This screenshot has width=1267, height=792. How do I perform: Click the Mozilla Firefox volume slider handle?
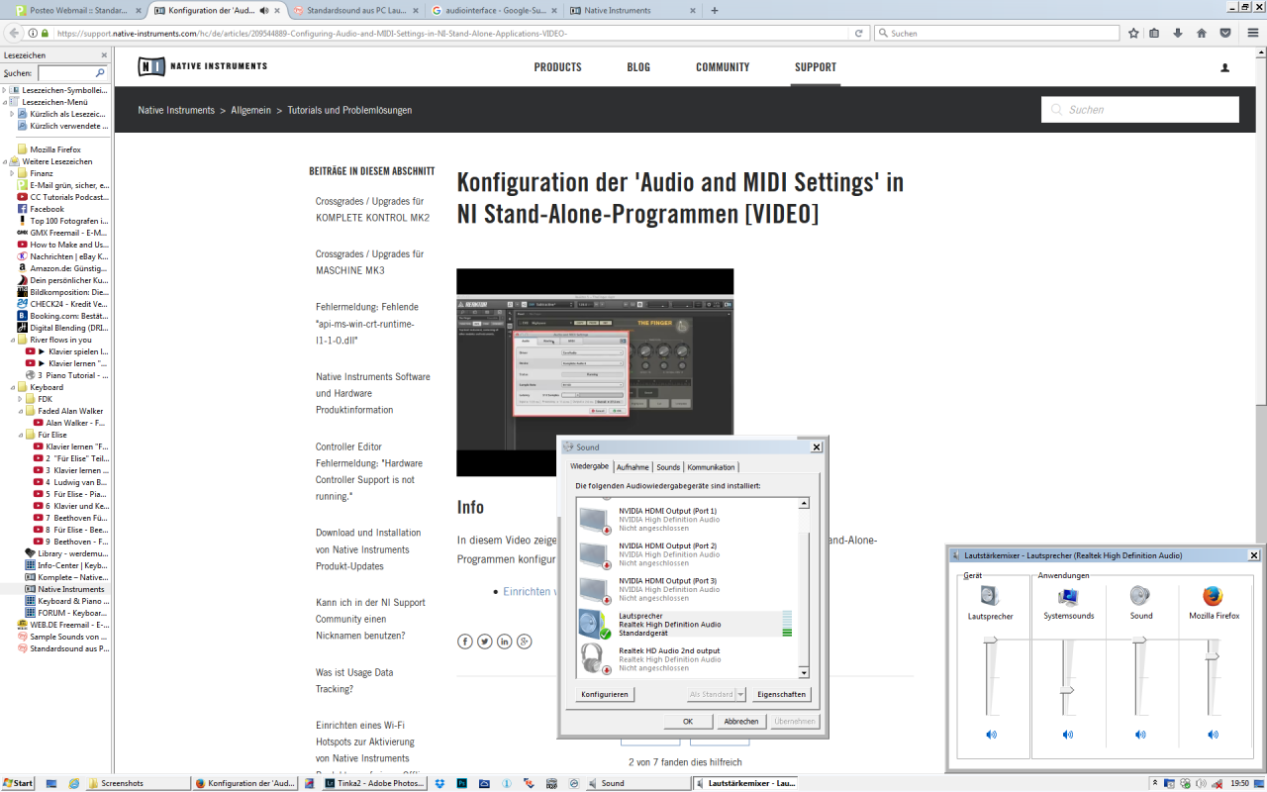[1213, 655]
